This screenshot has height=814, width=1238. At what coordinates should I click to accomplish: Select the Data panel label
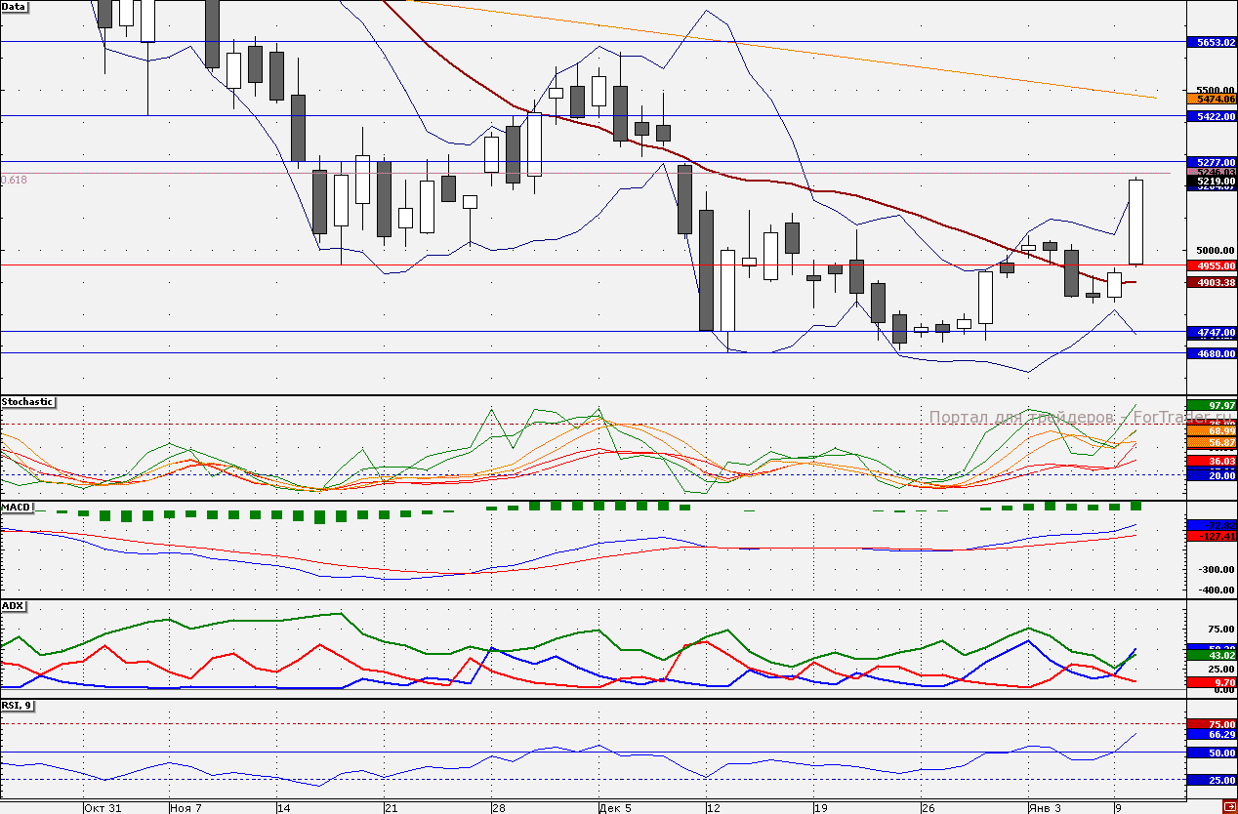[x=15, y=7]
